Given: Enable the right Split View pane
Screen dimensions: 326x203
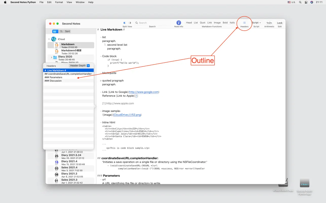Looking at the screenshot, I should (x=130, y=23).
